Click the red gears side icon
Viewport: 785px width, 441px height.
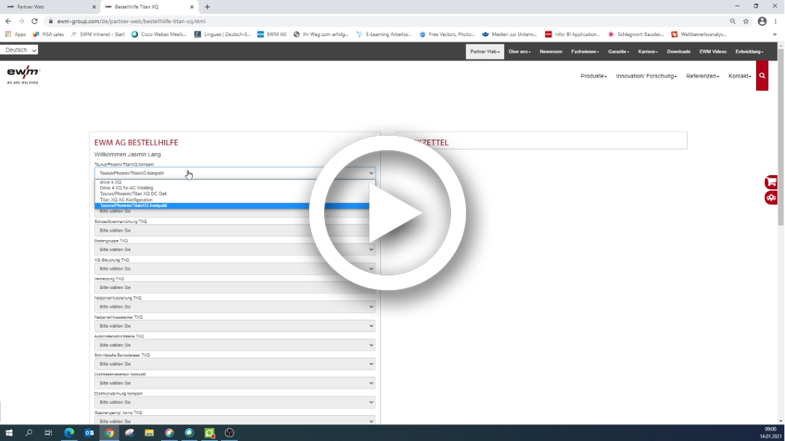pyautogui.click(x=771, y=198)
